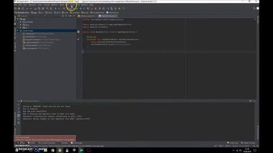Click the Find toolbar icon

click(47, 8)
